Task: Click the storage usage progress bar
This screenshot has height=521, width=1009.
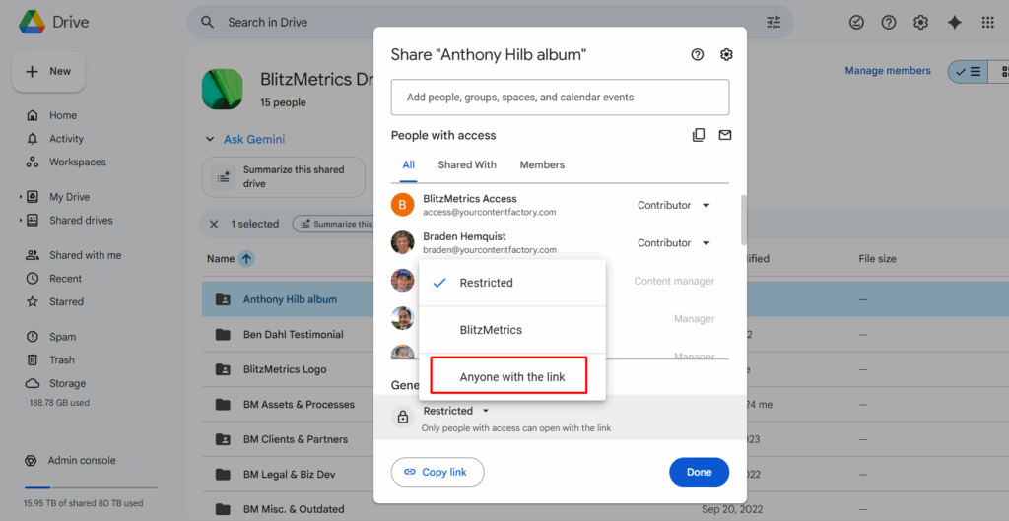Action: [91, 487]
